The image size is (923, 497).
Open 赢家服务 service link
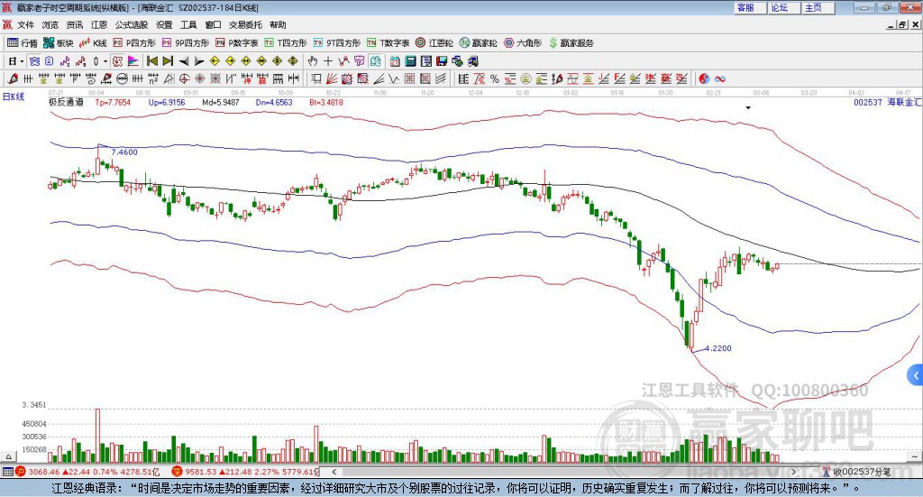(x=571, y=43)
